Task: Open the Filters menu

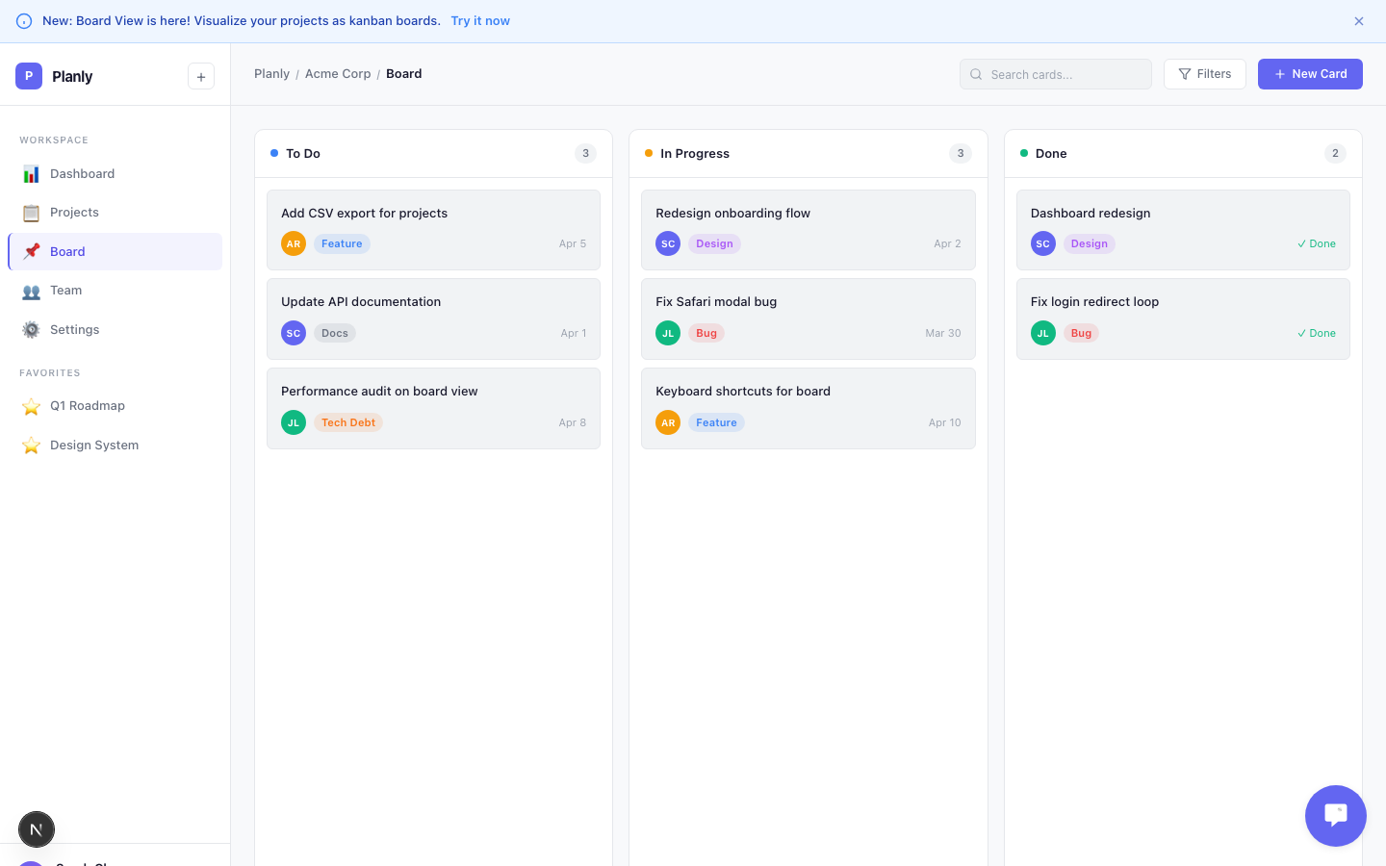Action: point(1204,74)
